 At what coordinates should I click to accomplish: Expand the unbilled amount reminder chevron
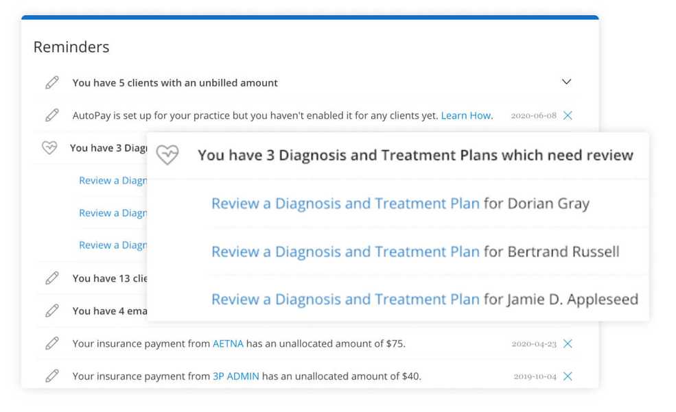[566, 82]
